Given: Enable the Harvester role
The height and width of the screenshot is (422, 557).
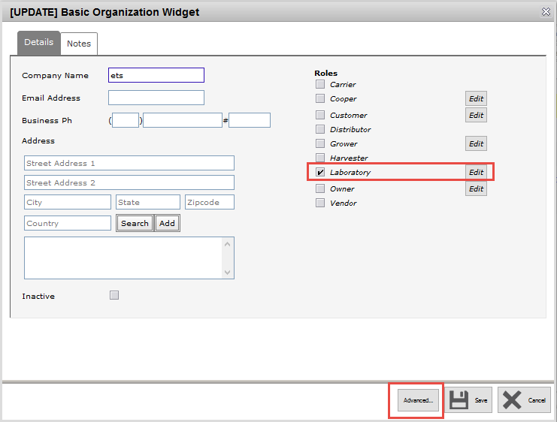Looking at the screenshot, I should (x=320, y=158).
